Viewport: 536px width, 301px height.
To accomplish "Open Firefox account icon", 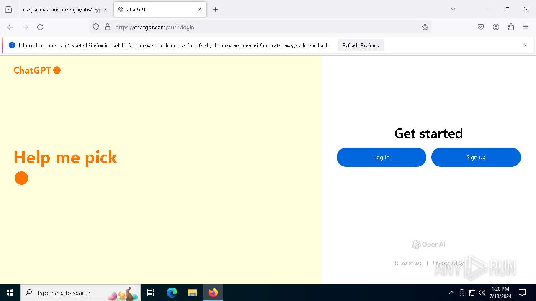I will (x=496, y=27).
